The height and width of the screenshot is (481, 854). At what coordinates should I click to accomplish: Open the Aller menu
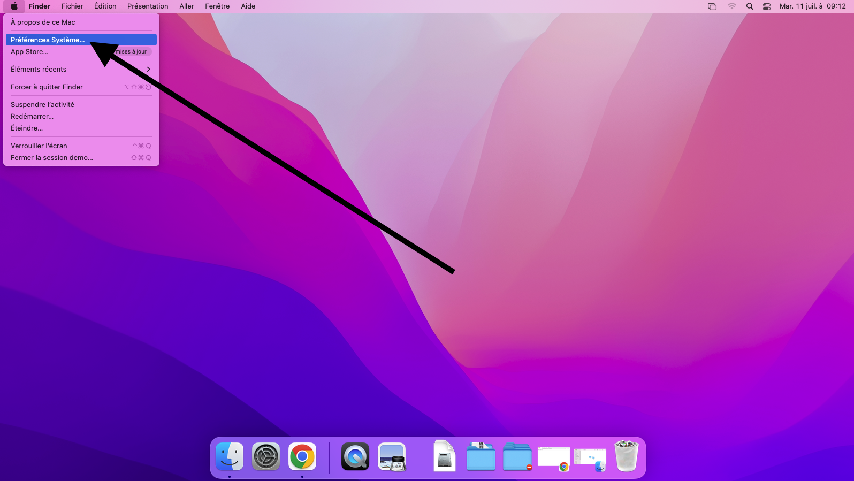tap(187, 6)
